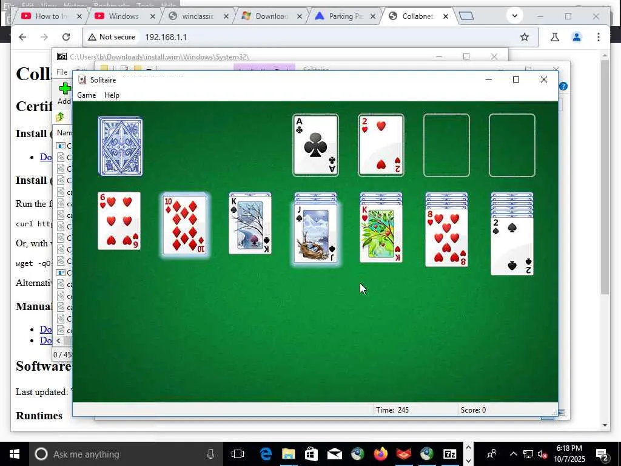Open File Explorer from the taskbar
Viewport: 621px width, 466px height.
tap(288, 454)
